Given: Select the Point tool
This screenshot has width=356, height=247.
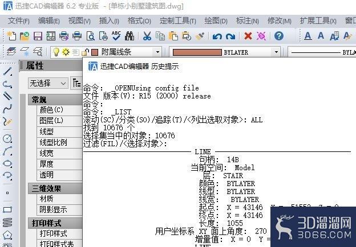Looking at the screenshot, I should pos(7,193).
